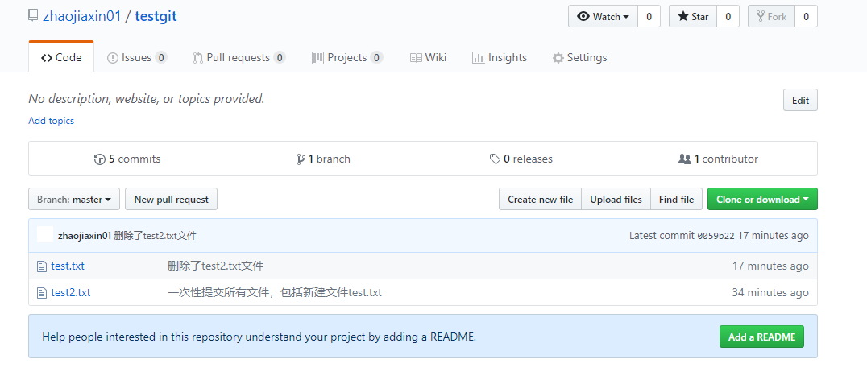Screen dimensions: 867x380
Task: Click the green Add a README button
Action: point(762,337)
